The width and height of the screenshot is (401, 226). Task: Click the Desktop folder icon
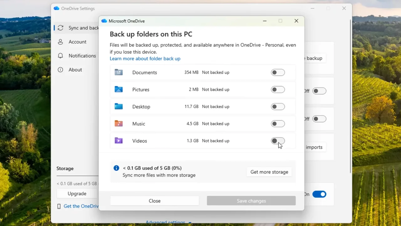[x=118, y=106]
